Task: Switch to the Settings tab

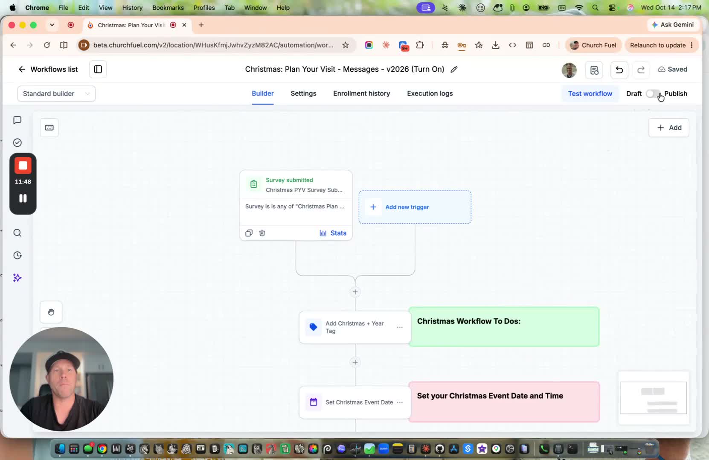Action: point(303,93)
